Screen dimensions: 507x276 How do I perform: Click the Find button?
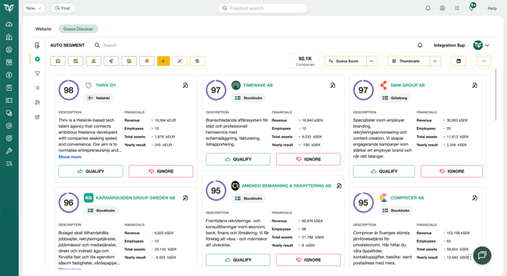[63, 8]
